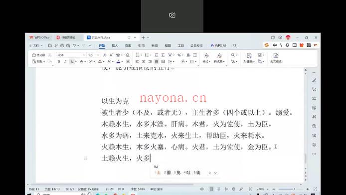
Task: Open the WPS Office home tab
Action: click(39, 37)
